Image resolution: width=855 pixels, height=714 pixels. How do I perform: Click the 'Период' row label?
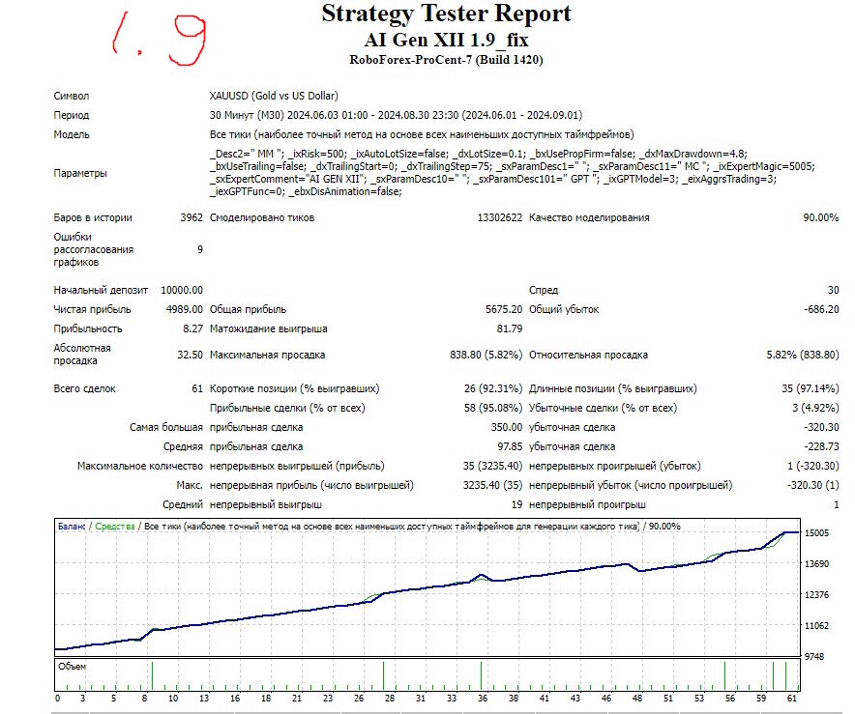point(72,116)
